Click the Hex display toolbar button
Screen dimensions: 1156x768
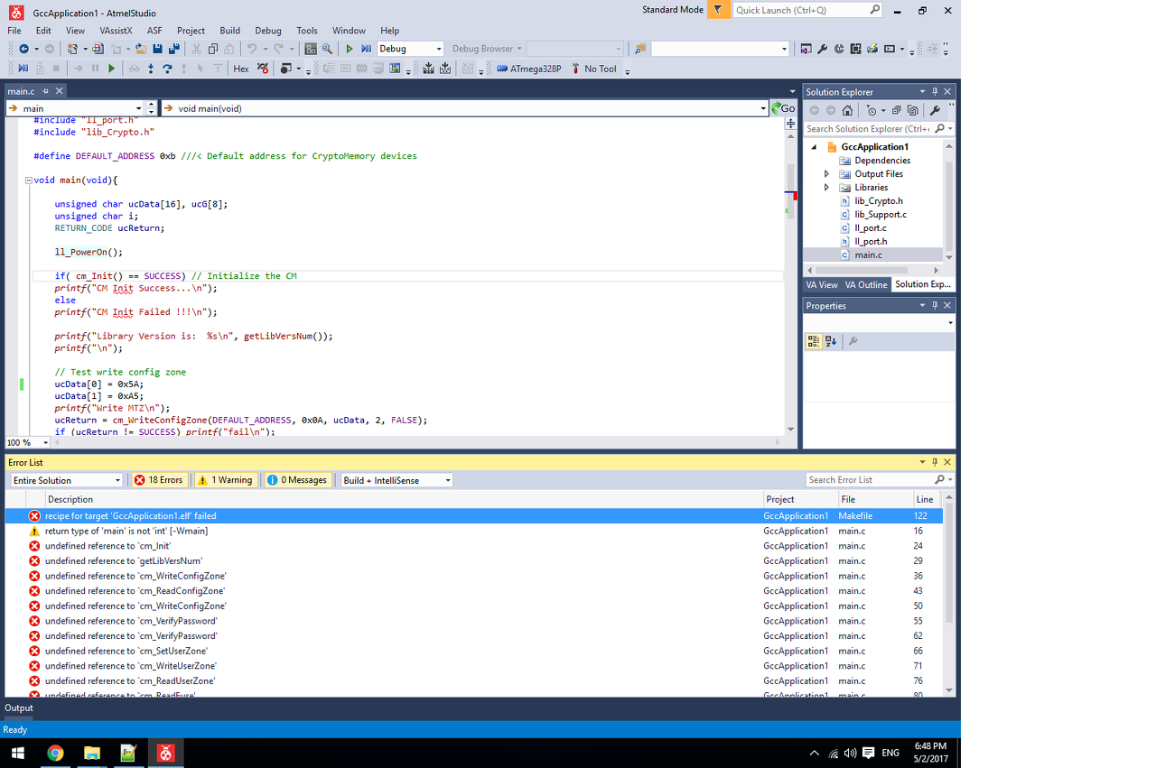pyautogui.click(x=241, y=69)
